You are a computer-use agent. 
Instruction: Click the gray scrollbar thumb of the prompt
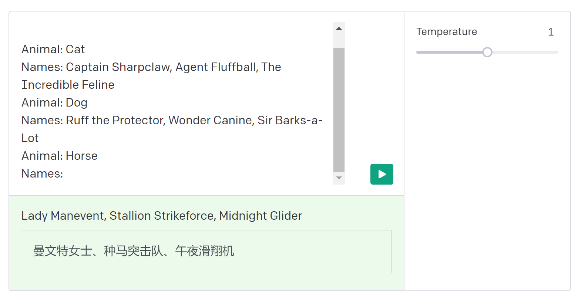(x=339, y=111)
